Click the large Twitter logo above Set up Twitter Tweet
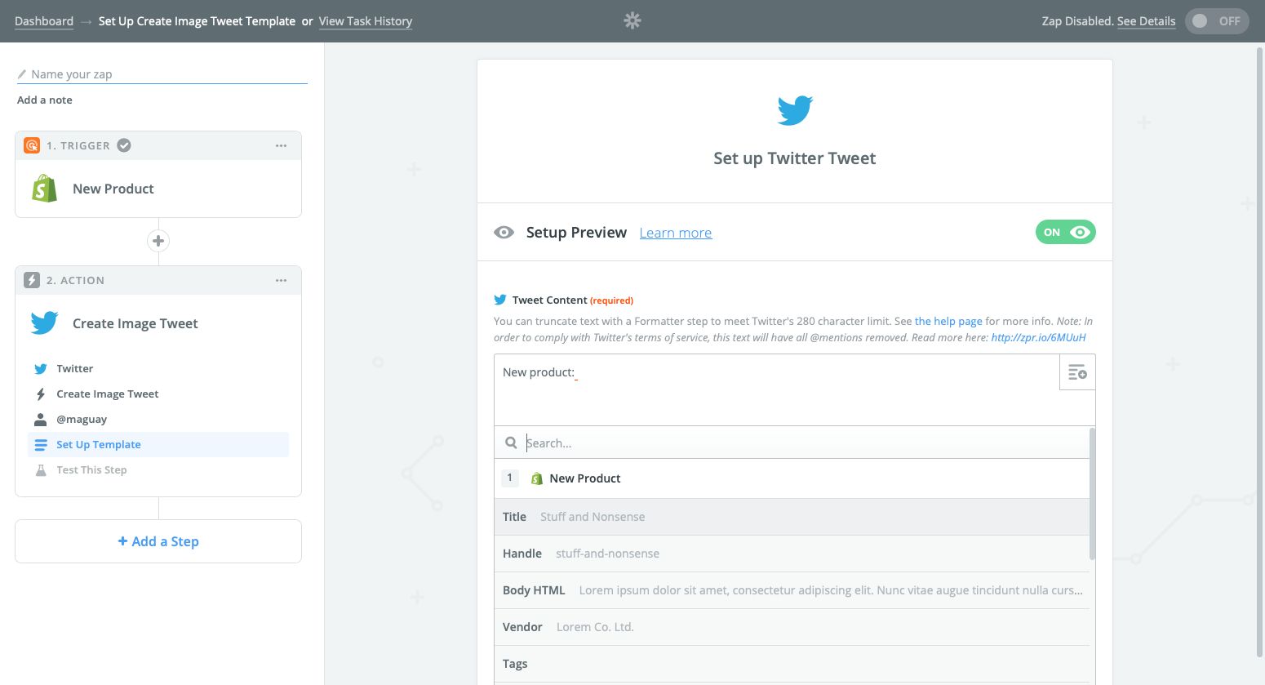 [x=794, y=110]
